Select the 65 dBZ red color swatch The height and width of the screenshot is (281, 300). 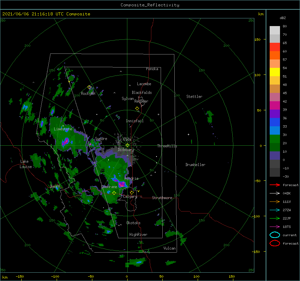pos(275,47)
